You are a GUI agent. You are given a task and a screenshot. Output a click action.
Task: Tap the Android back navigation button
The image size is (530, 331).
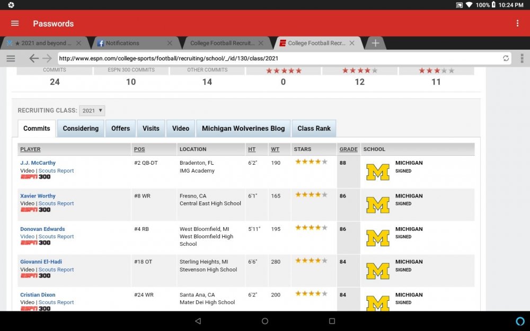pyautogui.click(x=198, y=321)
